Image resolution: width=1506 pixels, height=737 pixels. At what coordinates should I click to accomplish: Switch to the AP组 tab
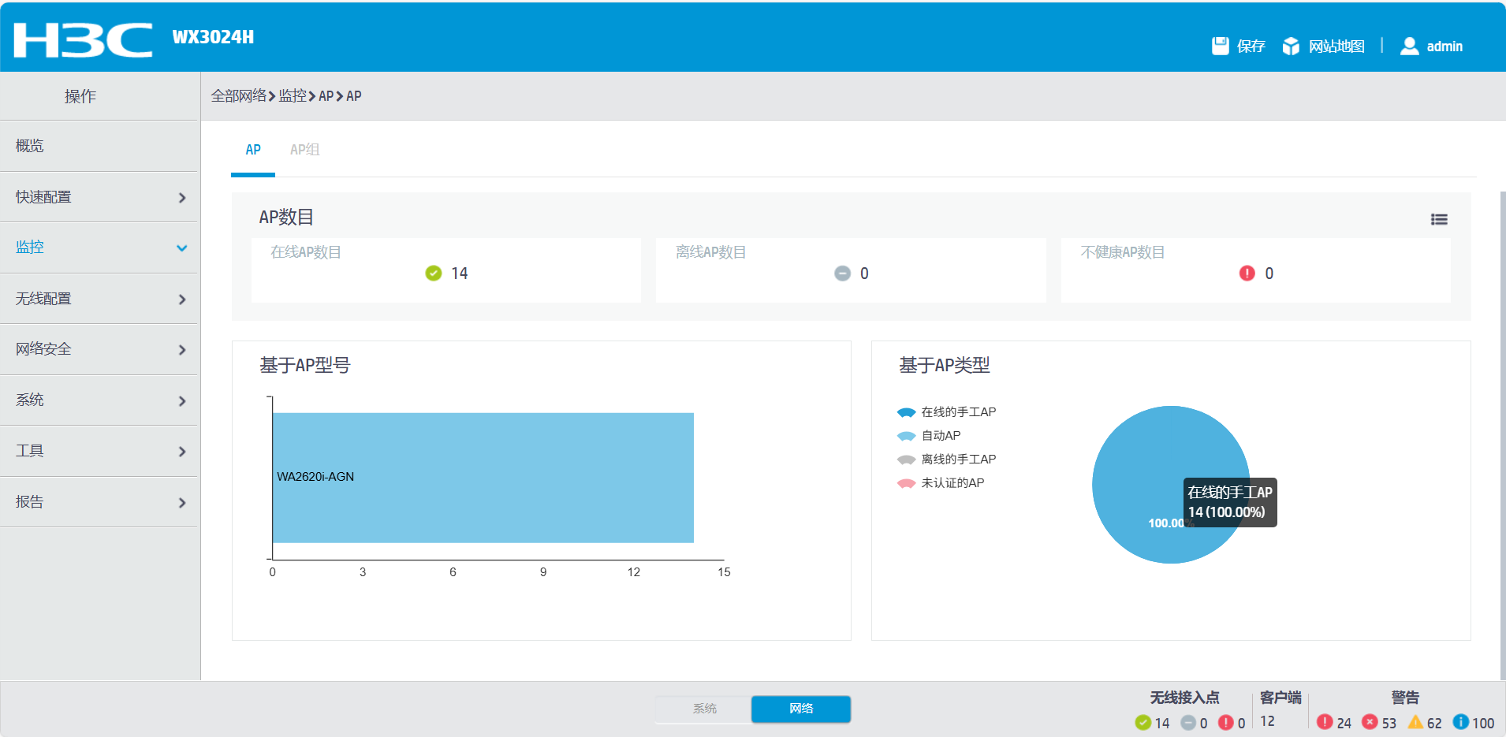tap(304, 149)
